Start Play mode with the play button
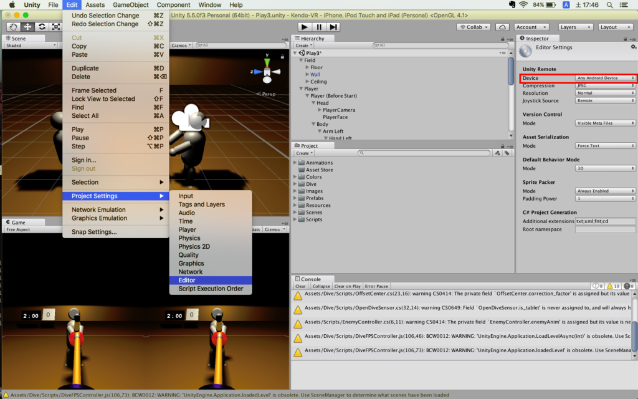 [304, 27]
